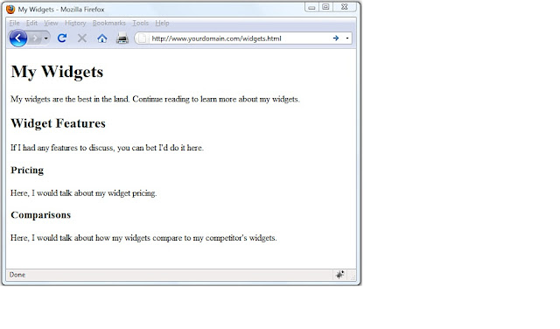560x329 pixels.
Task: Click the 'Done' status bar text
Action: pos(17,275)
